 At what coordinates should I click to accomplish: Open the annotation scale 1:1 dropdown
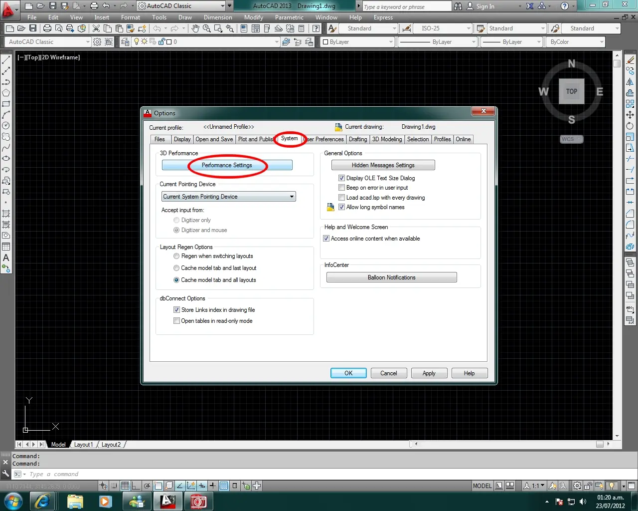coord(538,486)
